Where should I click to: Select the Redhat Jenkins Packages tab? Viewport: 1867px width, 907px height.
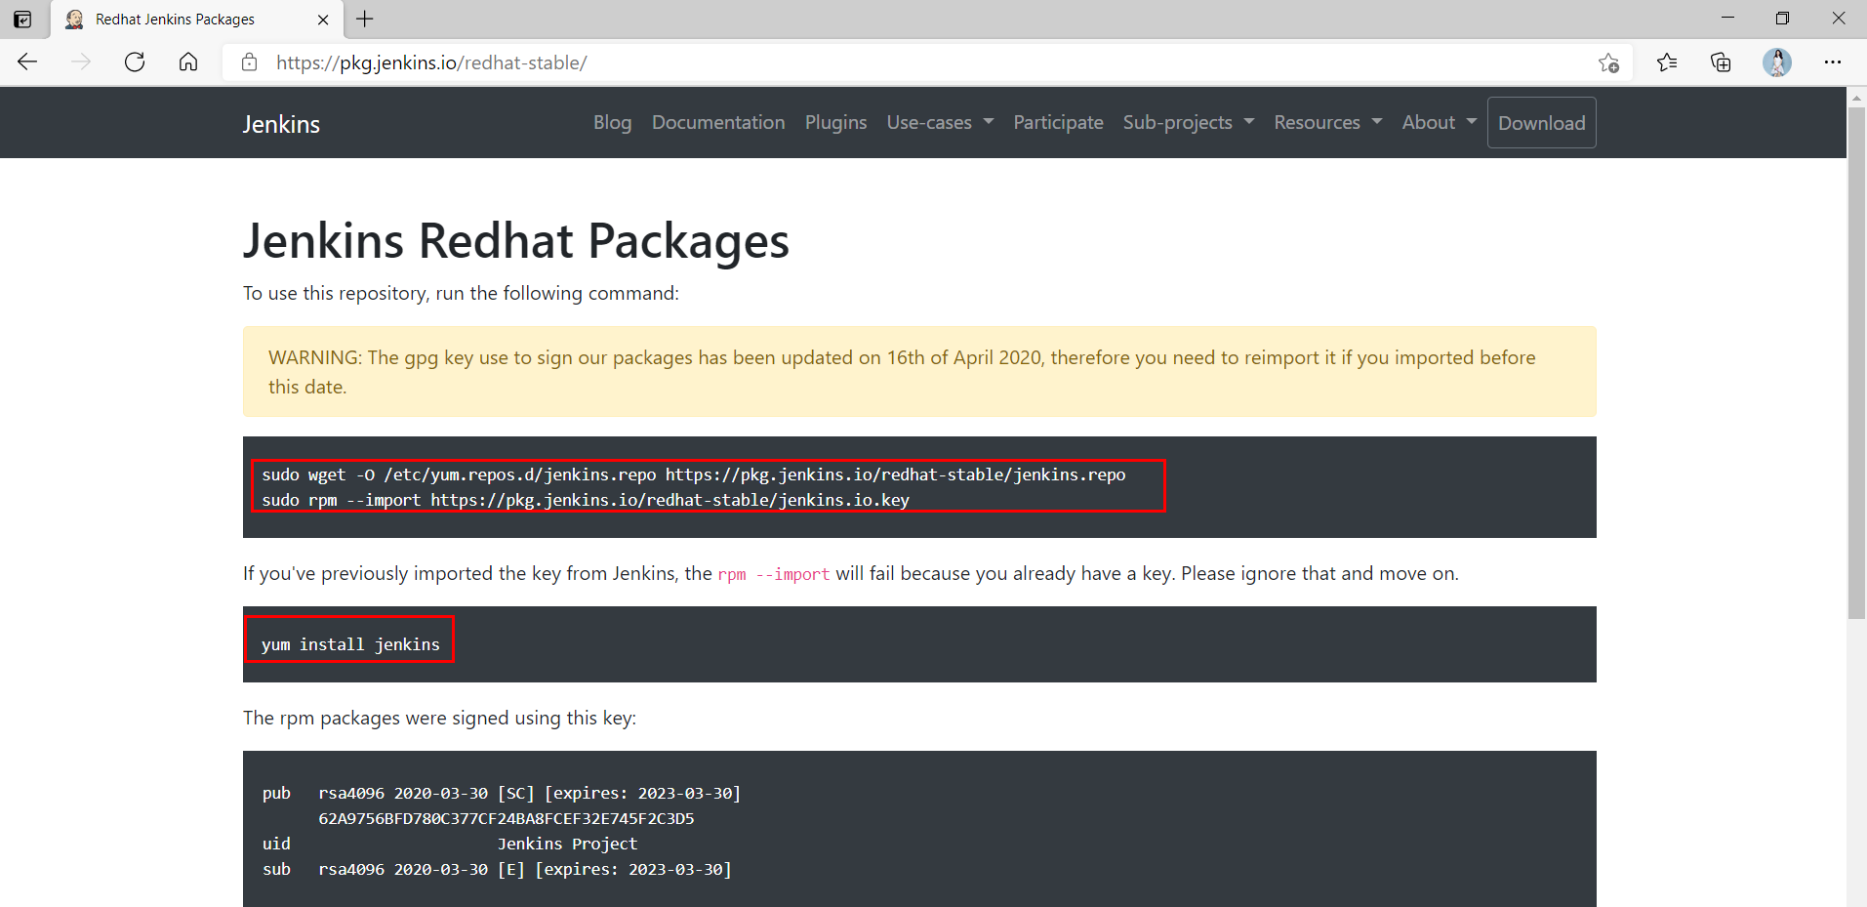point(195,20)
